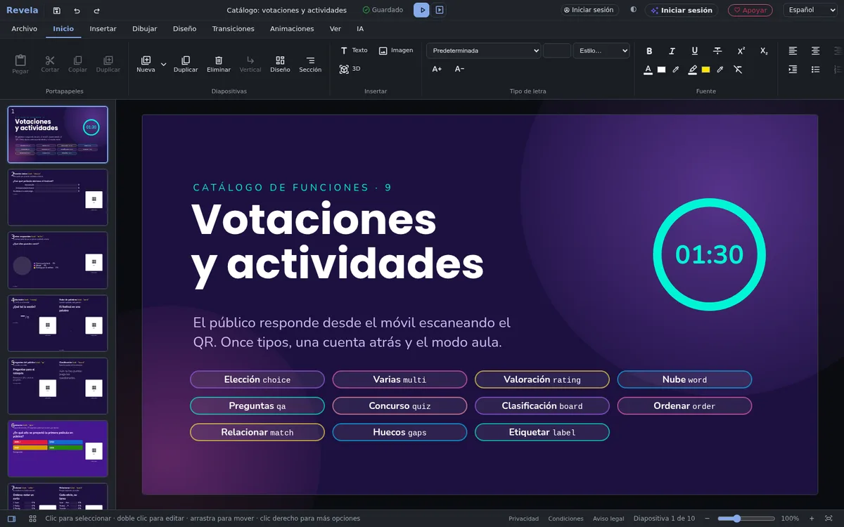Switch to the Transiciones tab

click(234, 29)
